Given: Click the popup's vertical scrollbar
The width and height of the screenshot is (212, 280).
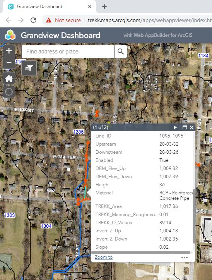Looking at the screenshot, I should tap(194, 216).
